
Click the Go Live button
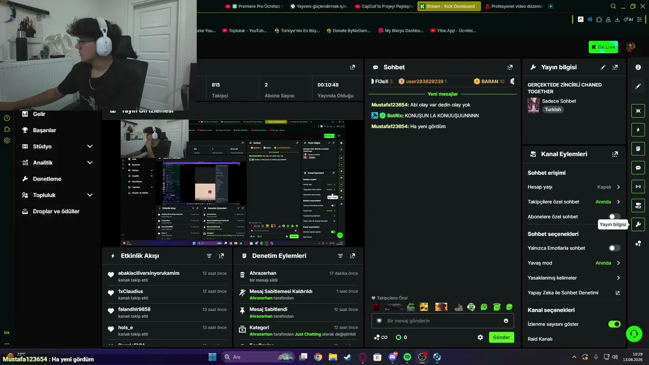pyautogui.click(x=603, y=47)
